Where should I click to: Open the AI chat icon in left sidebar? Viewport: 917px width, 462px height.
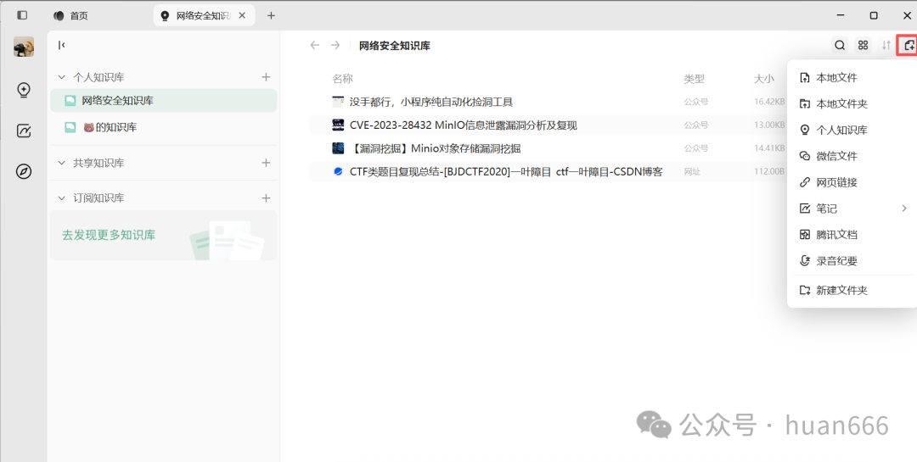(24, 90)
